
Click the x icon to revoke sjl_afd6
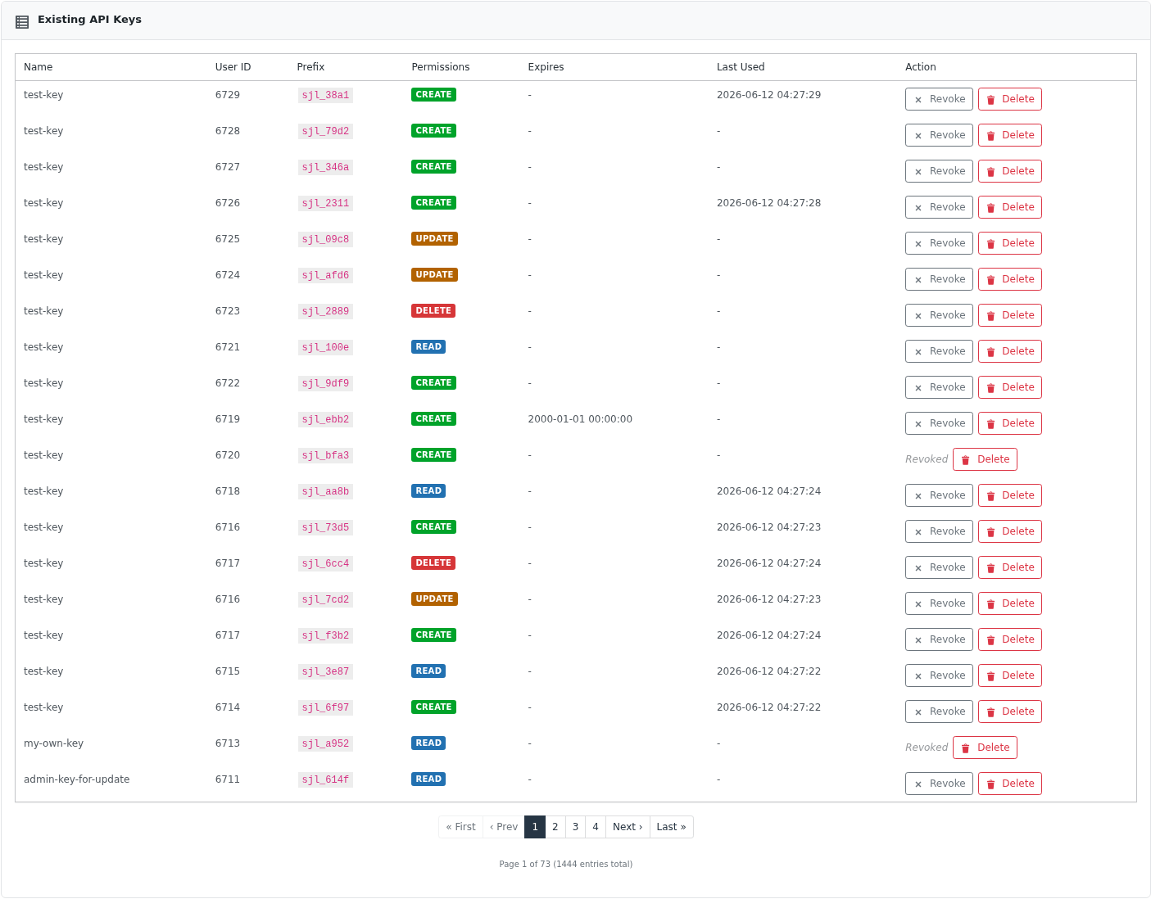tap(918, 280)
